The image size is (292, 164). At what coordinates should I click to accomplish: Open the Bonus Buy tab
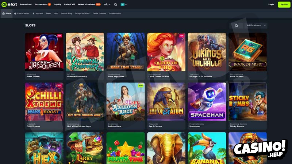coord(66,13)
